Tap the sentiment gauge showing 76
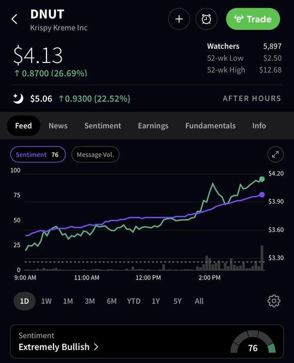 click(253, 343)
